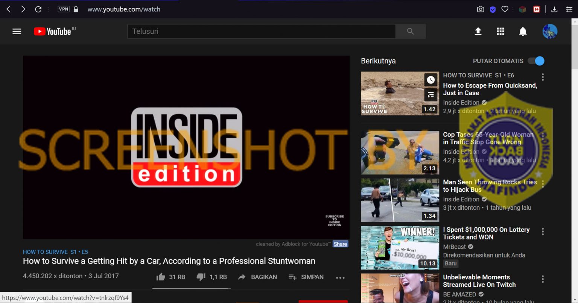This screenshot has width=578, height=303.
Task: Open title How to Escape From Quicksand
Action: point(490,89)
